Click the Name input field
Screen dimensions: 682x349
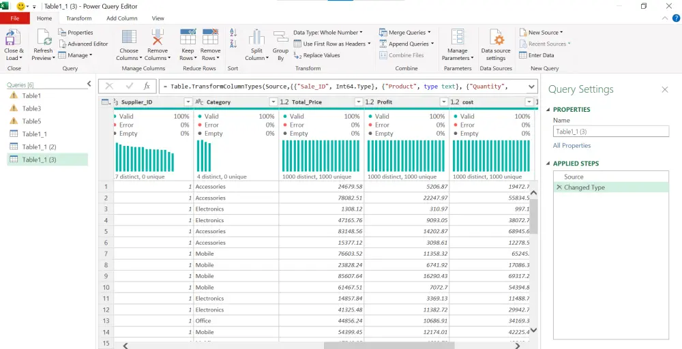pos(610,132)
